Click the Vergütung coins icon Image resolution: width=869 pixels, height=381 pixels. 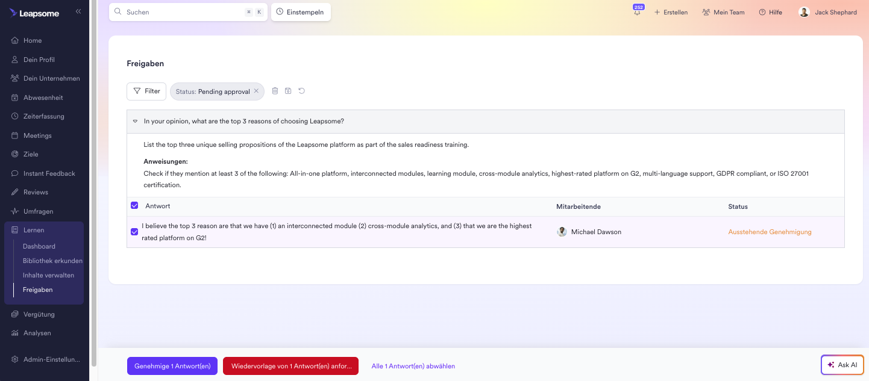[15, 314]
